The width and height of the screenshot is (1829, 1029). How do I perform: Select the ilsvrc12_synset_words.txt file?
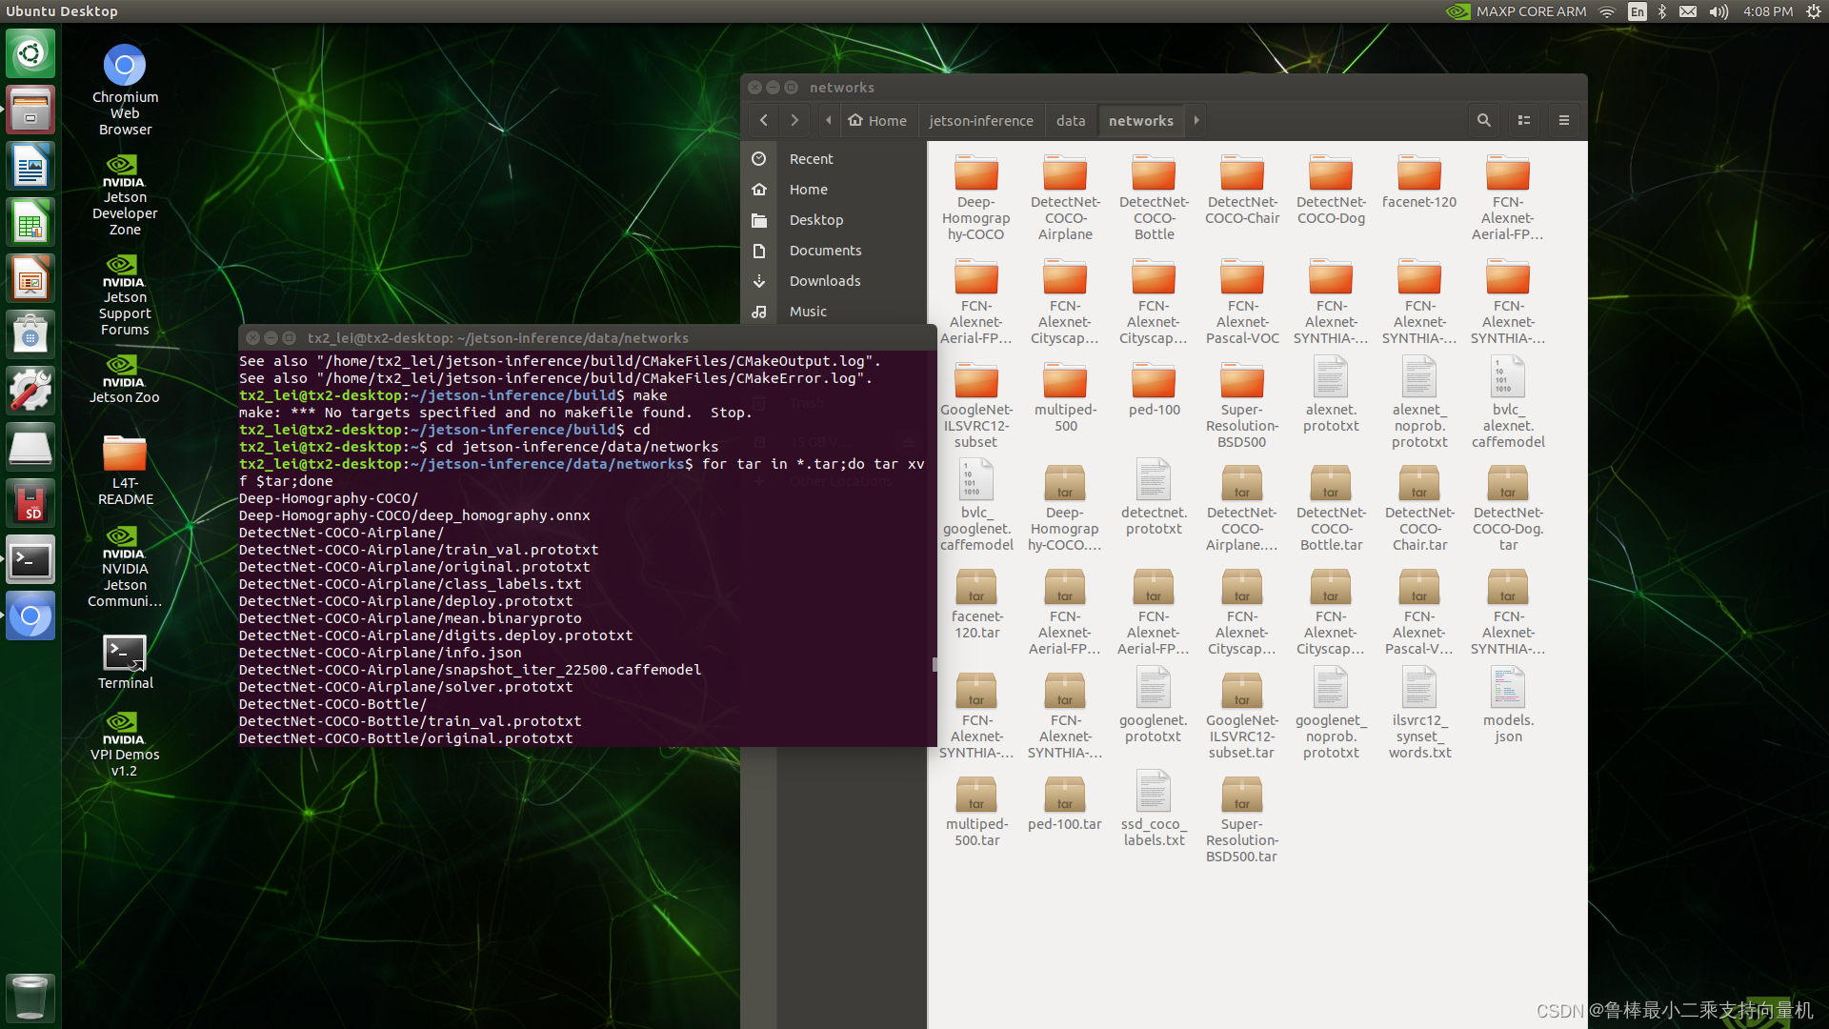click(1419, 713)
